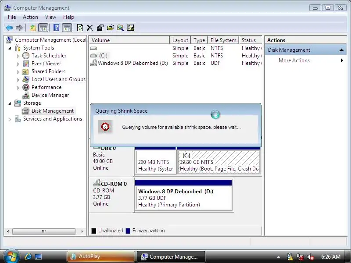Screen dimensions: 351x263
Task: Open the Help menu
Action: tap(68, 17)
